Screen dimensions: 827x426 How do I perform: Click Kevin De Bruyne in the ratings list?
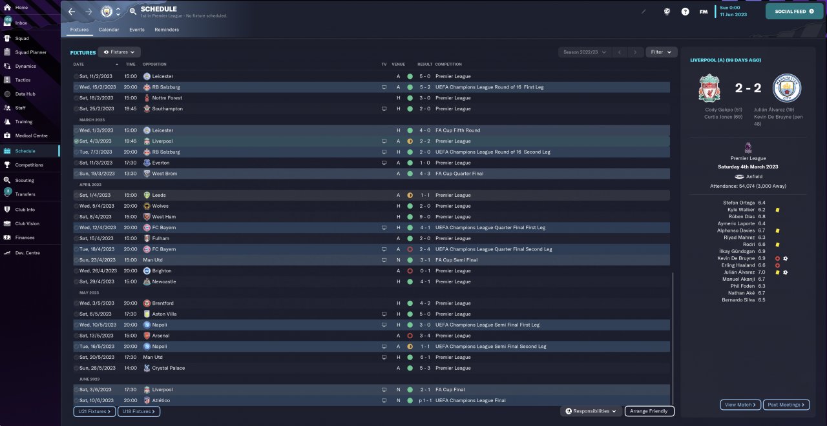[737, 258]
